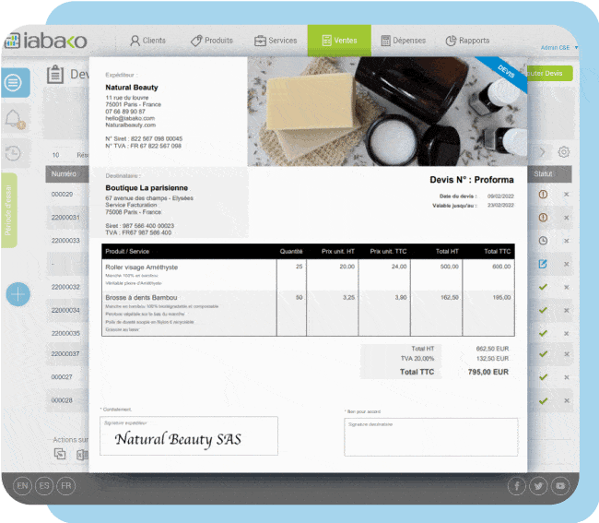Select quote row 22000031
The image size is (599, 523).
65,218
